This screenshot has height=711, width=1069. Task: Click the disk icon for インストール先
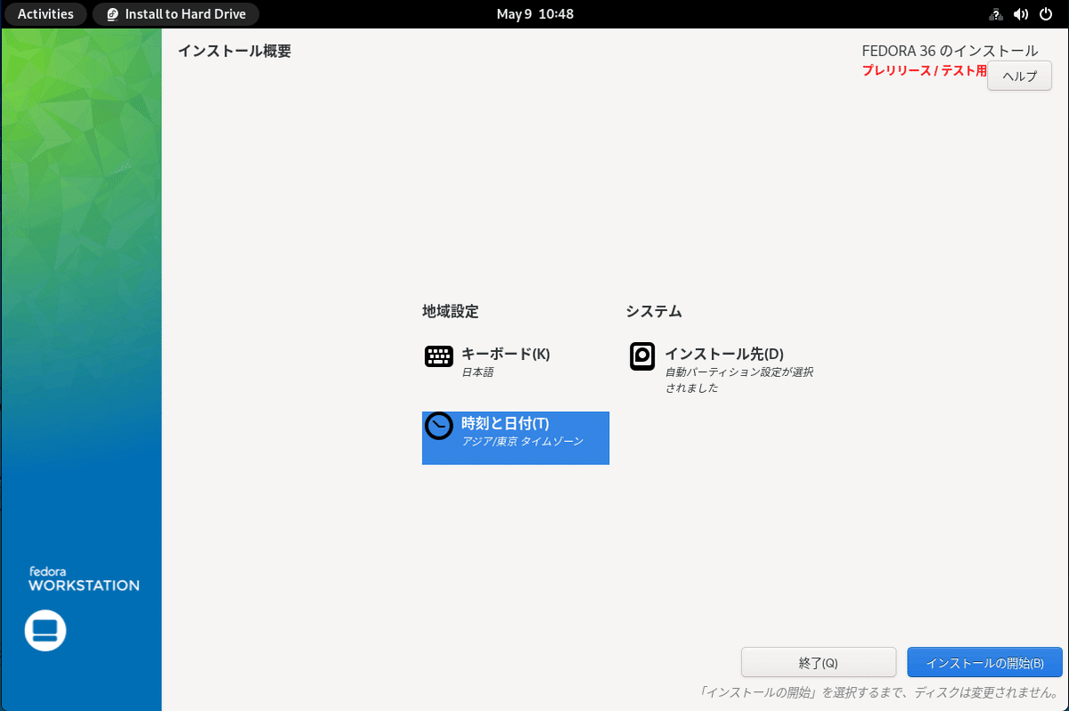(x=642, y=356)
